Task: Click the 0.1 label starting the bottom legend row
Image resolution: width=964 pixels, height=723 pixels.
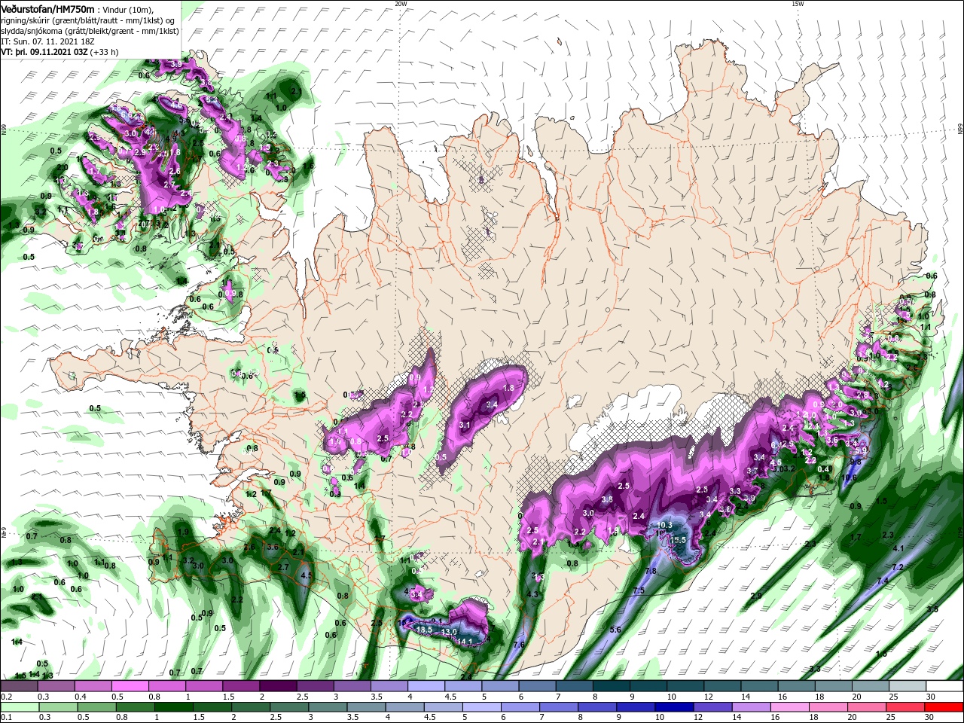Action: click(x=6, y=718)
